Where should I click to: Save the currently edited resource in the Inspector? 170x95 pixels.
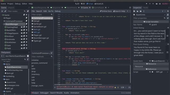(141, 11)
